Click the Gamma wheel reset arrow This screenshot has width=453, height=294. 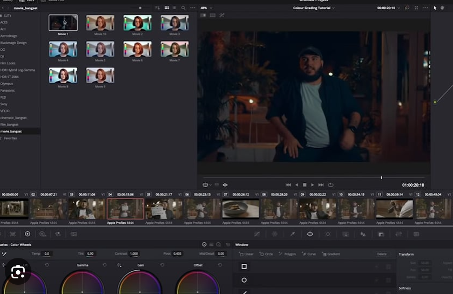click(x=105, y=265)
